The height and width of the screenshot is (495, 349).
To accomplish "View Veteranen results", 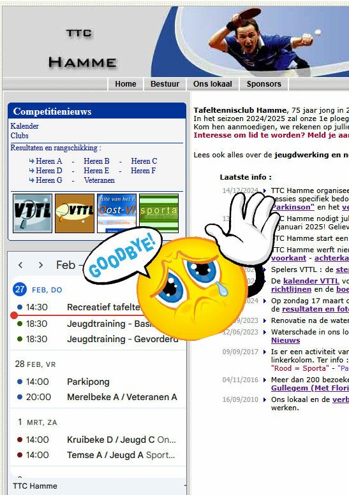I will click(100, 180).
